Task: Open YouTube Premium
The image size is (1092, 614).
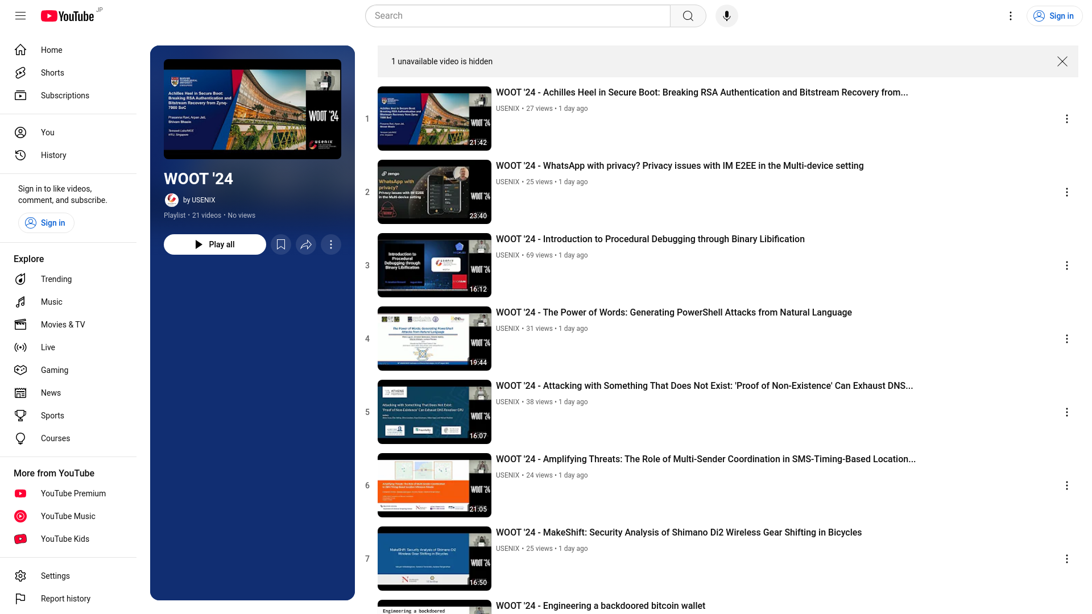Action: [x=68, y=493]
